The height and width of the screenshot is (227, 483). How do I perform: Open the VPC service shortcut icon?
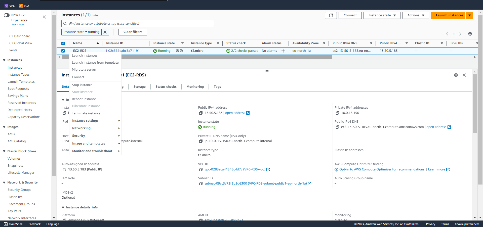click(x=7, y=6)
